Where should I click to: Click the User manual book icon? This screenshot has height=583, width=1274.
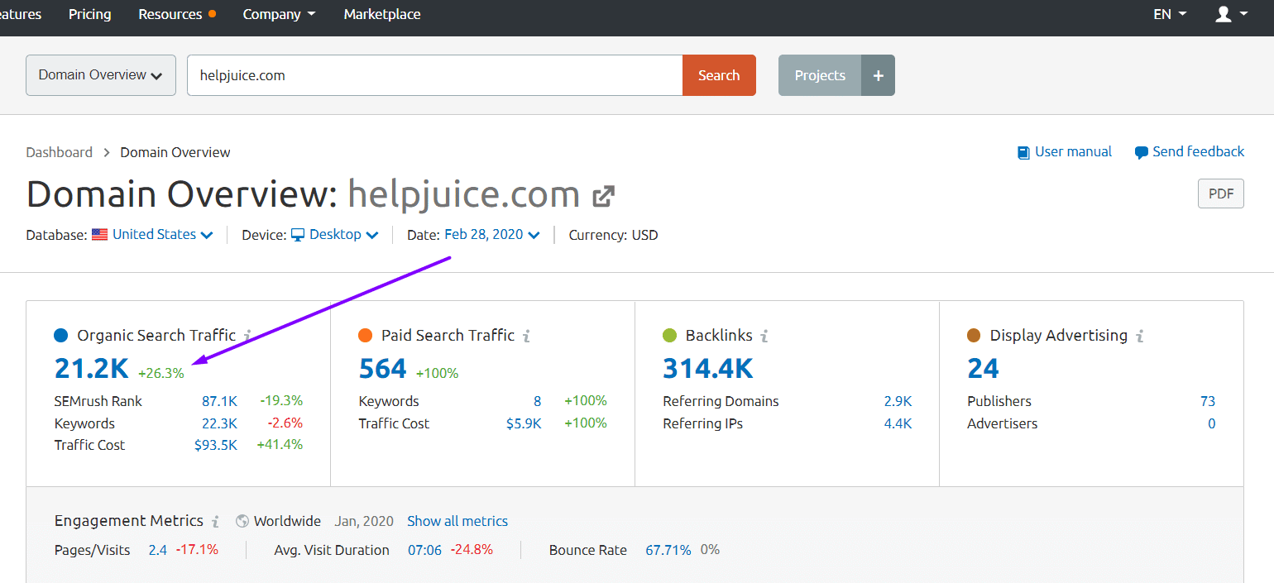pyautogui.click(x=1024, y=152)
